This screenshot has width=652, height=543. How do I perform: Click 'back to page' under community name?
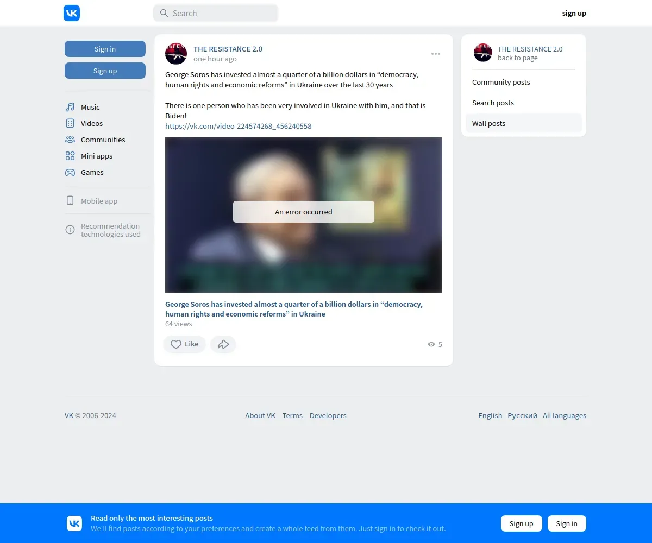[x=518, y=58]
